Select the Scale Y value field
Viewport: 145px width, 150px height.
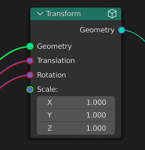(76, 115)
